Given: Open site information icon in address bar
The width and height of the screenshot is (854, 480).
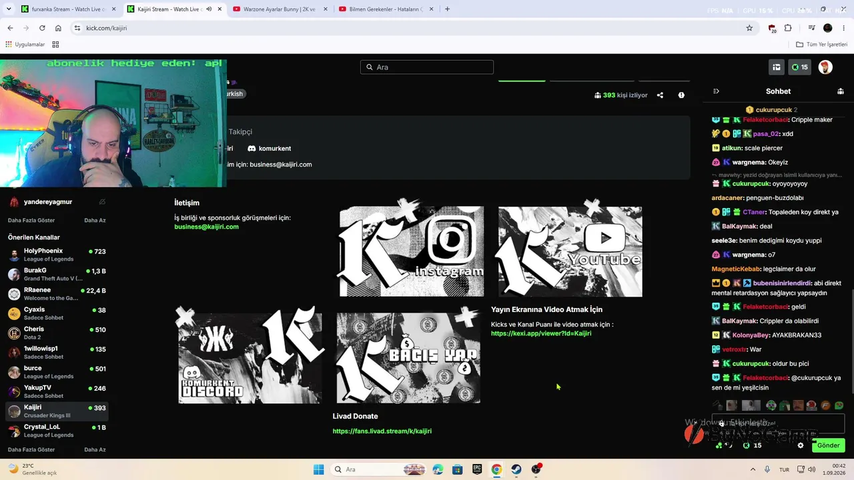Looking at the screenshot, I should tap(77, 28).
